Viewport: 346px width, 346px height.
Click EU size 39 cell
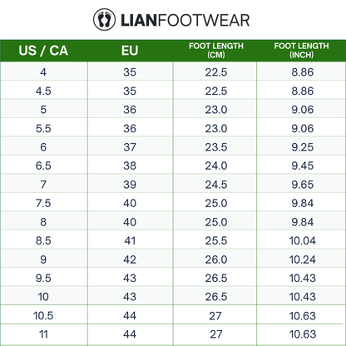(130, 185)
